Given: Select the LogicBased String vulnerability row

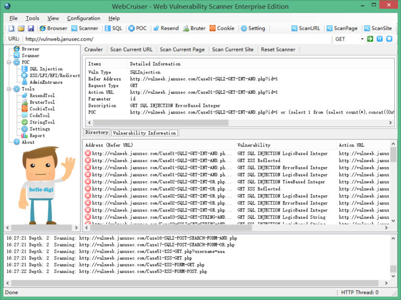Looking at the screenshot, I should (237, 217).
